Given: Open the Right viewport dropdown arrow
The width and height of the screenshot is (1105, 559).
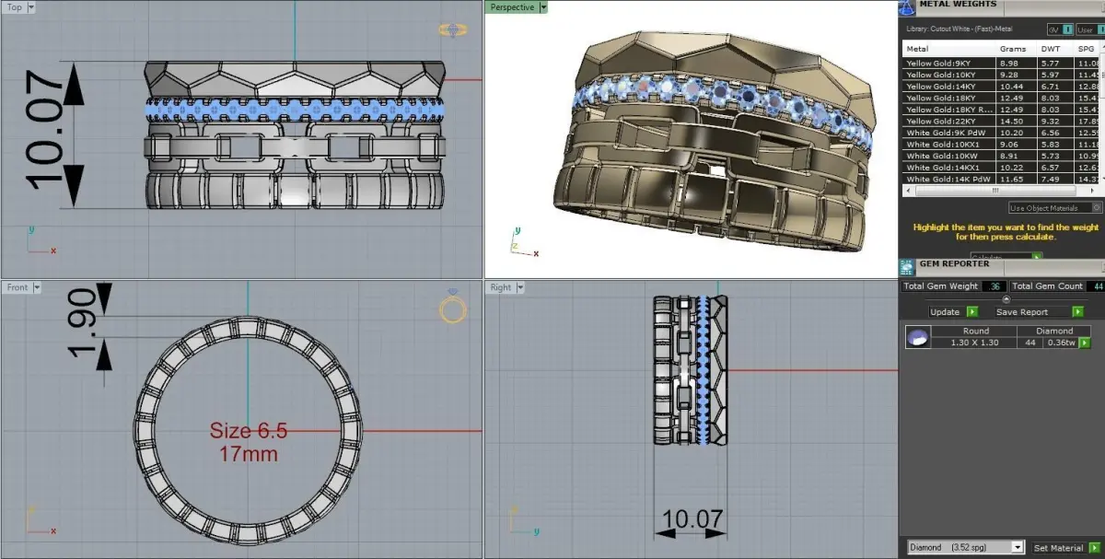Looking at the screenshot, I should [519, 287].
